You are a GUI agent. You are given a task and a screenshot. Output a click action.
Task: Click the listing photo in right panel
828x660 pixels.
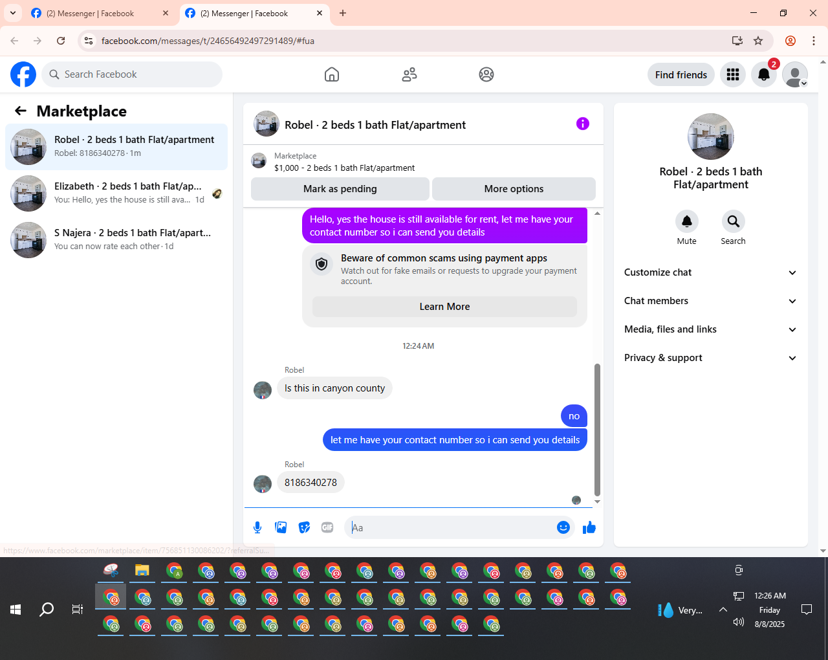point(711,137)
